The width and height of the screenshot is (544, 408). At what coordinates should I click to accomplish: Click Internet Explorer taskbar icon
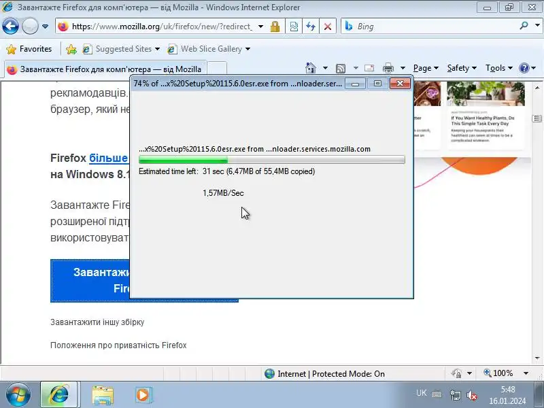(59, 394)
